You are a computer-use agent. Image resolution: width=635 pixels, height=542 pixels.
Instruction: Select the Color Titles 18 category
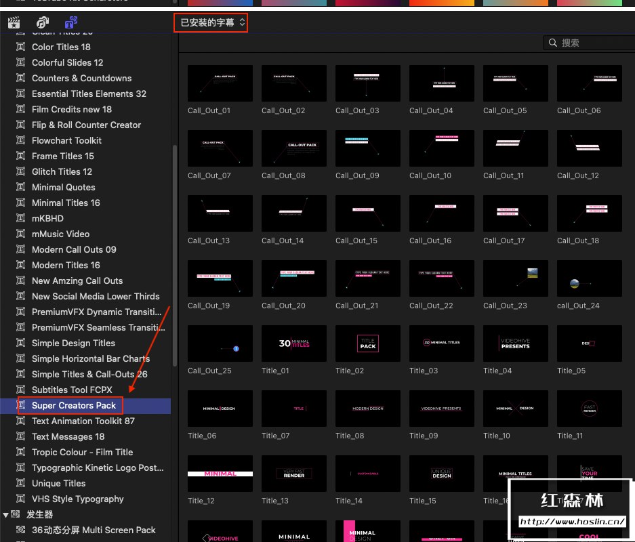[x=61, y=47]
